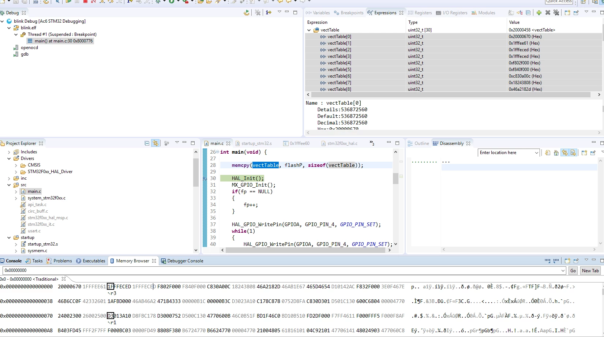
Task: Collapse all in Project Explorer
Action: click(147, 143)
